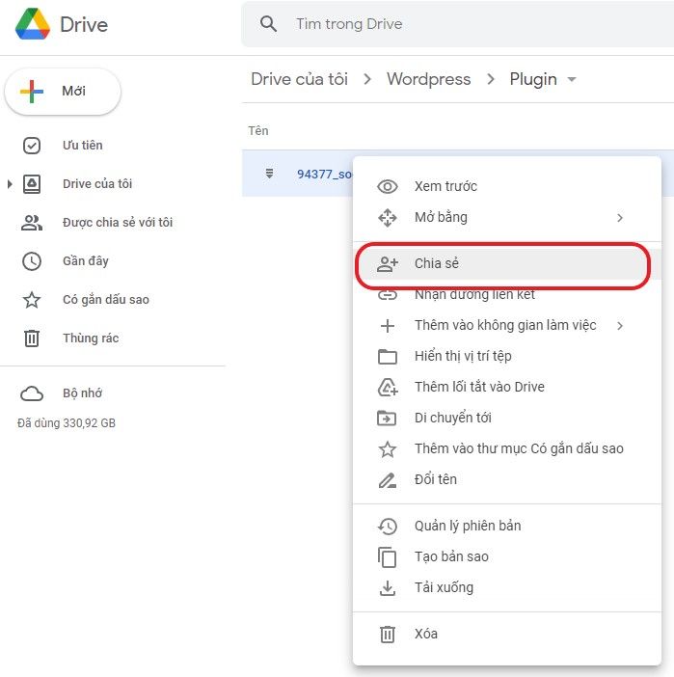This screenshot has width=674, height=677.
Task: Choose Tải xuống in the context menu
Action: click(x=444, y=587)
